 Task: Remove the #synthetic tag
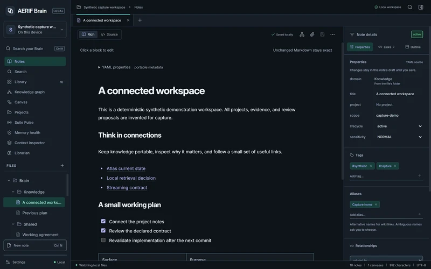click(371, 166)
